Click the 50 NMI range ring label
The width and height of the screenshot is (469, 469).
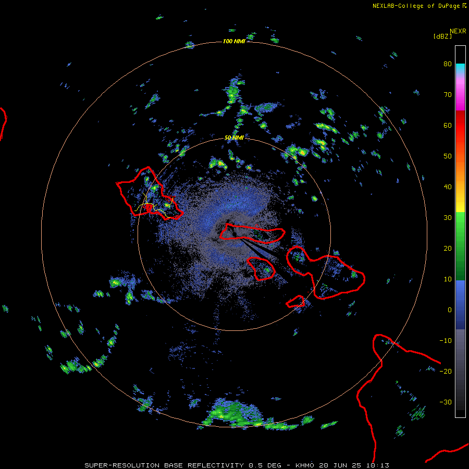[234, 138]
